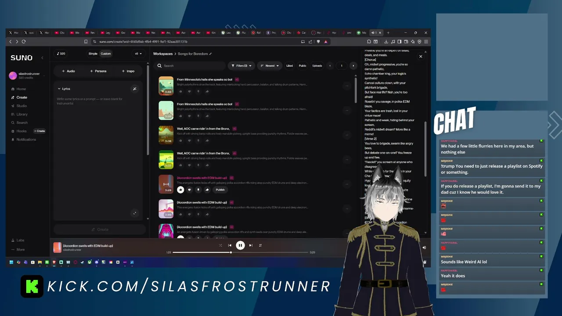
Task: Pin the playing Accordion song (3:29)
Action: click(198, 190)
